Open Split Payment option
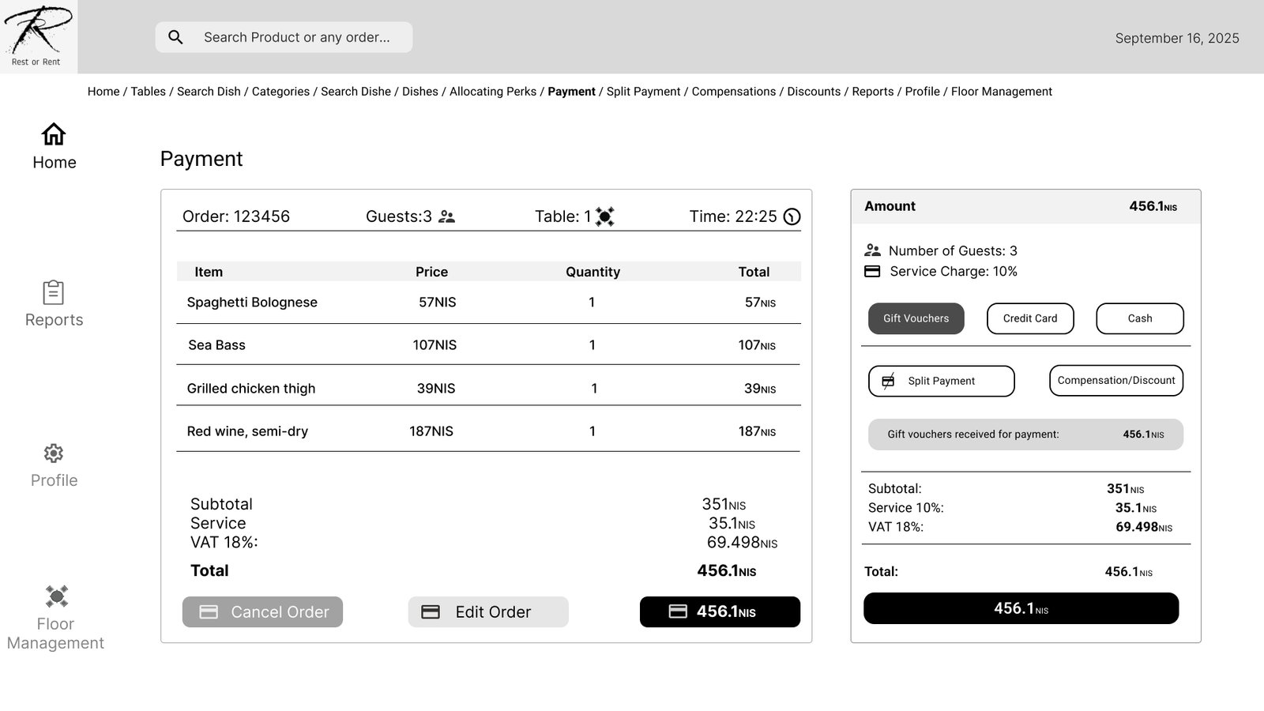Viewport: 1264px width, 711px height. coord(941,381)
